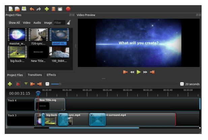Click the 00:01:00 mark on the ruler

[x=67, y=90]
